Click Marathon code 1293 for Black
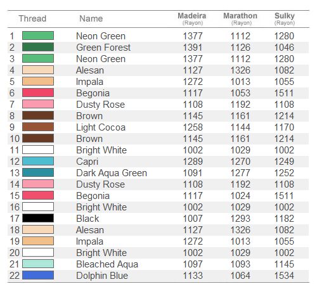The image size is (317, 289). pyautogui.click(x=240, y=219)
